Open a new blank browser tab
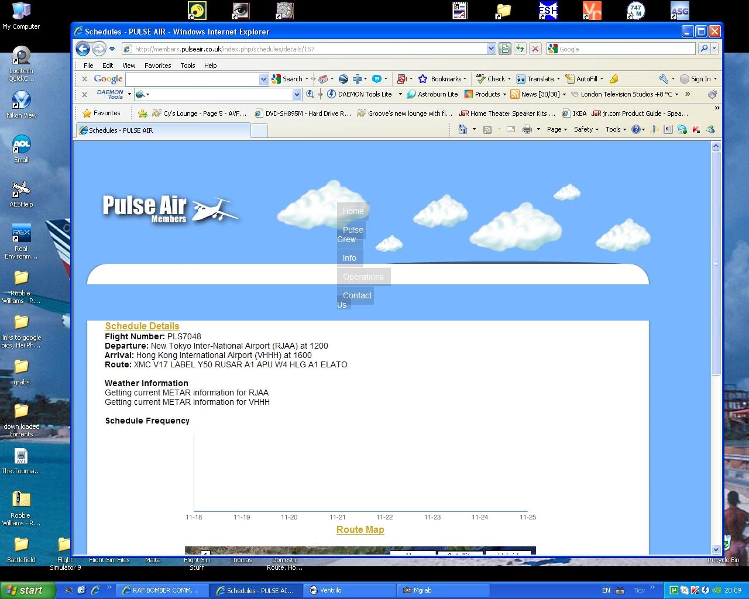The image size is (749, 599). coord(259,130)
